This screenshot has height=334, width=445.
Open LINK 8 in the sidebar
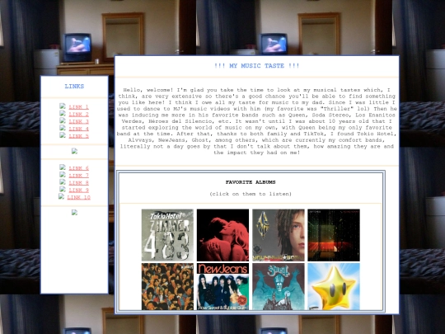[78, 182]
